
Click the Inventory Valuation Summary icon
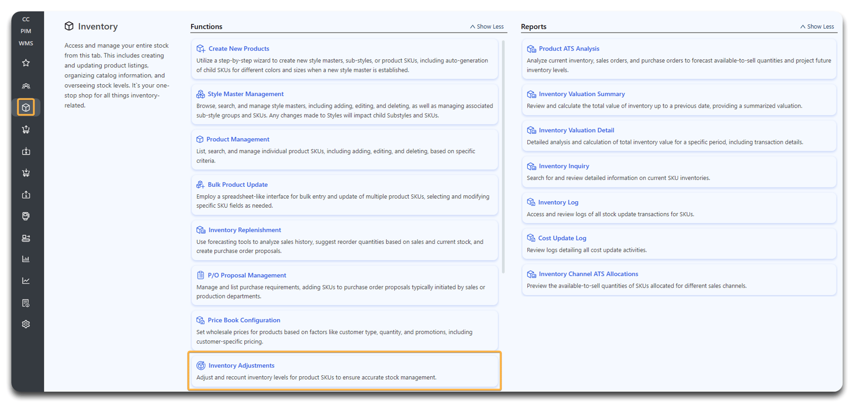[531, 94]
